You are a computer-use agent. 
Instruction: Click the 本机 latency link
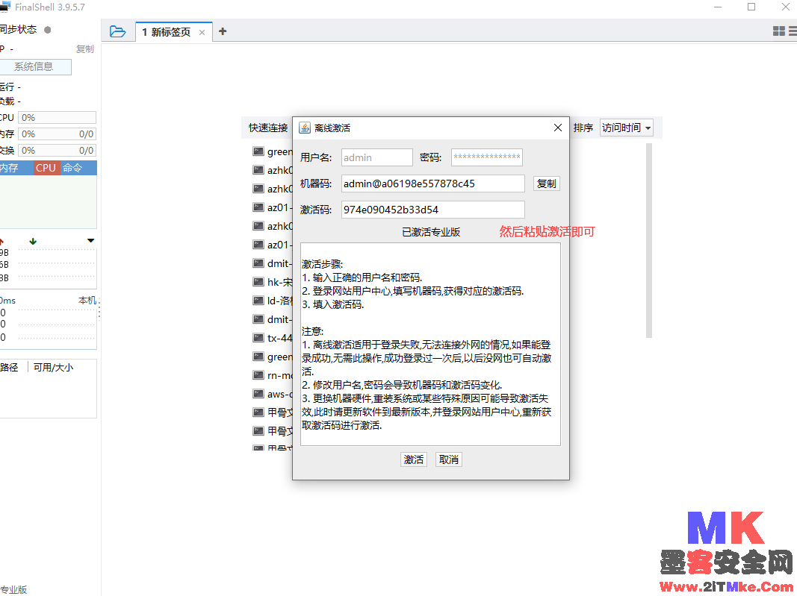(x=87, y=300)
